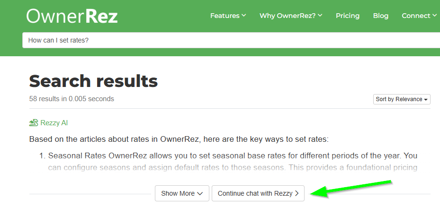Expand the Connect dropdown menu

pos(420,16)
